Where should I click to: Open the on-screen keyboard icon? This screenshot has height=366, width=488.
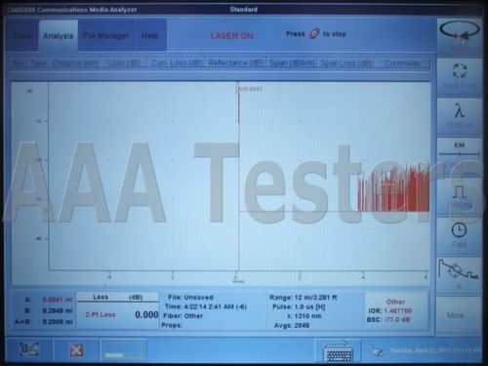pos(339,350)
